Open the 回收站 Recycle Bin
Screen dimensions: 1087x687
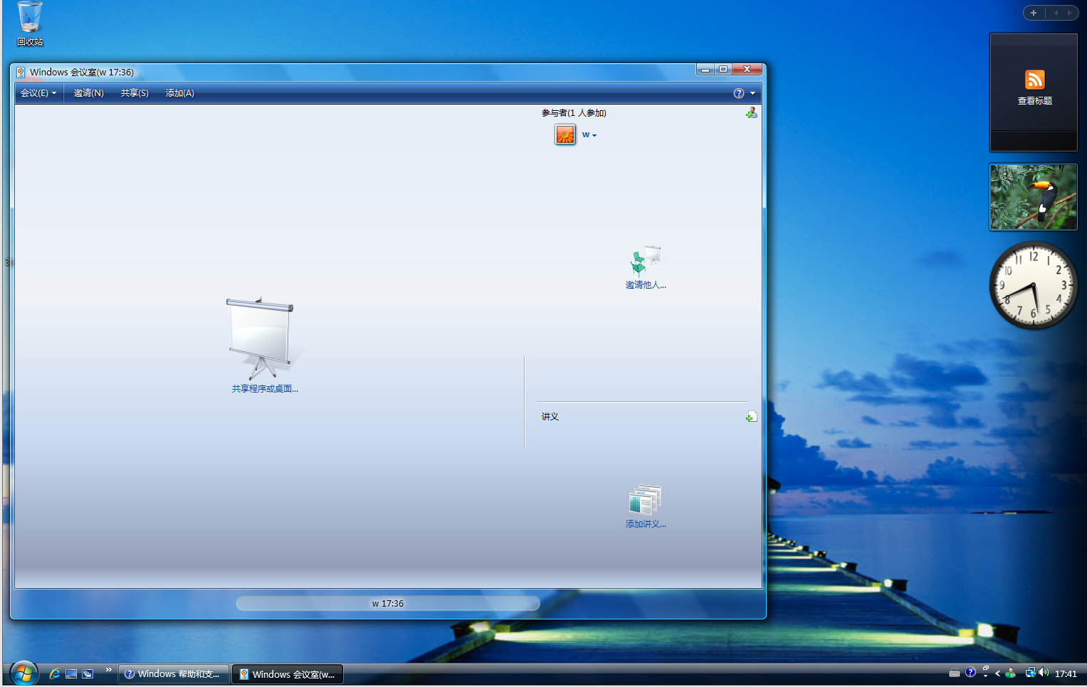[29, 18]
